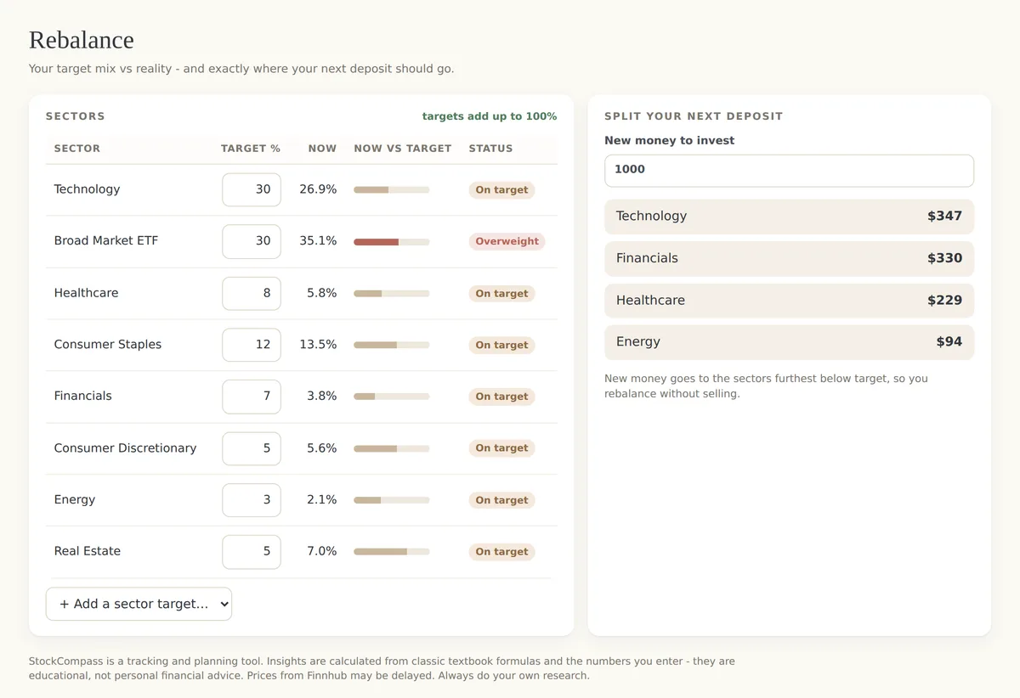Click the Healthcare now-vs-target bar
Screen dimensions: 1020x698
(392, 294)
